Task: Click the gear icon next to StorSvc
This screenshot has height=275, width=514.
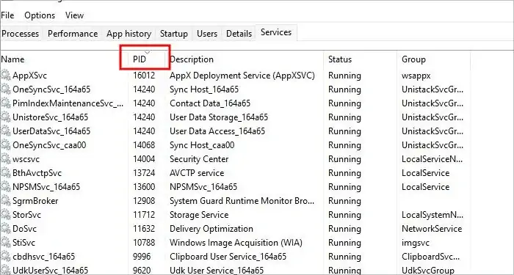Action: coord(6,215)
